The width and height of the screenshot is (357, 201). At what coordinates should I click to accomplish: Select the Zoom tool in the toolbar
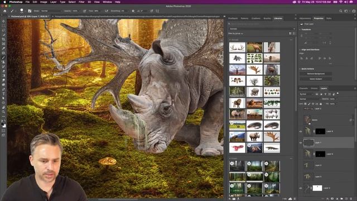[x=3, y=112]
